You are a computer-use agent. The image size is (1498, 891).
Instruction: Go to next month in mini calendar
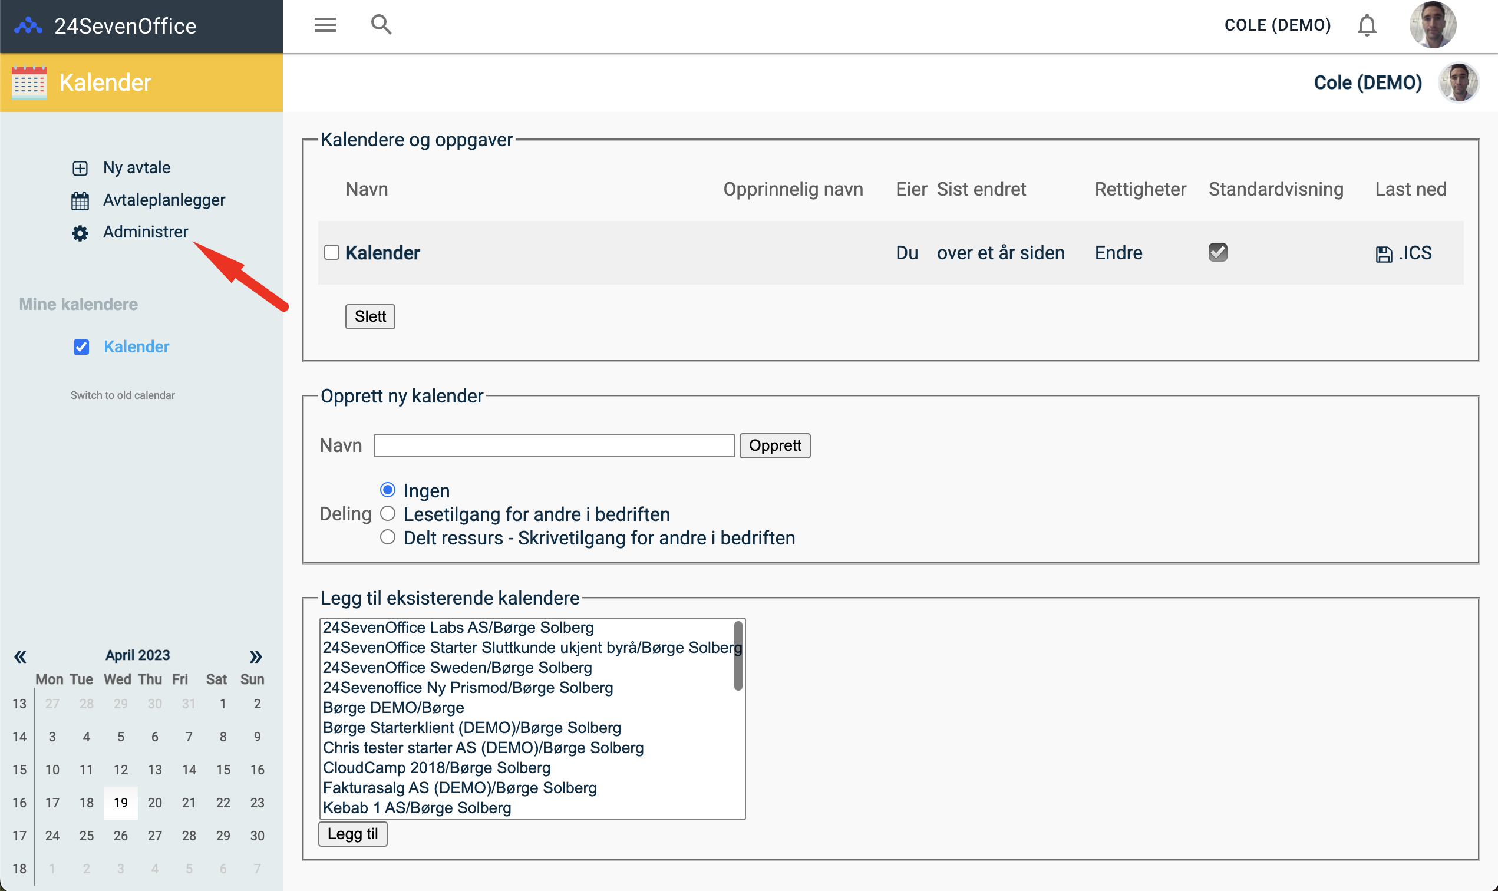tap(256, 656)
